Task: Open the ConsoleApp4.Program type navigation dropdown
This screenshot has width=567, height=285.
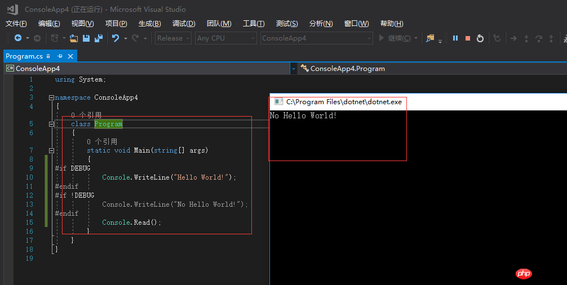Action: pos(433,69)
